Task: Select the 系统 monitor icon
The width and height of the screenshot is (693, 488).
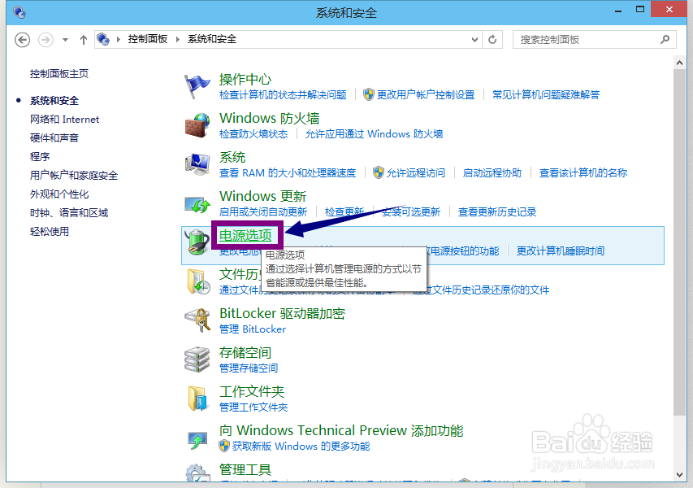Action: [x=197, y=163]
